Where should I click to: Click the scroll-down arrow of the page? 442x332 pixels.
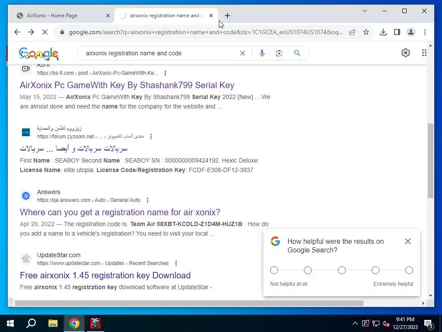point(430,296)
